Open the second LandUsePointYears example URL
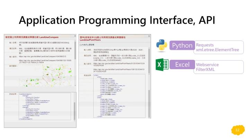This screenshot has width=246, height=138. click(119, 70)
